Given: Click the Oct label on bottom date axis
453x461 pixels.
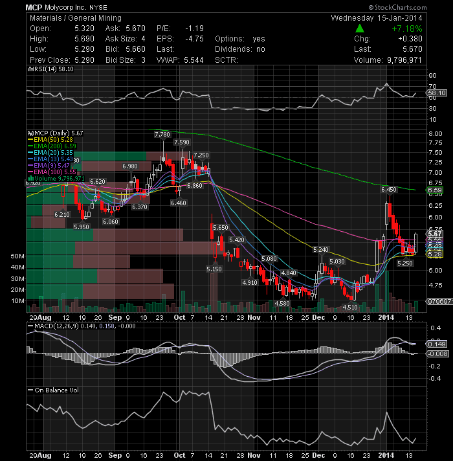Looking at the screenshot, I should 179,455.
